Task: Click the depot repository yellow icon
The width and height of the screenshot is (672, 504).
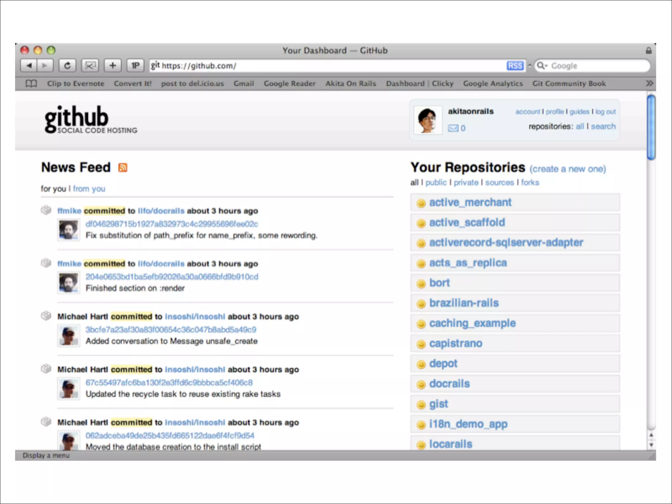Action: pyautogui.click(x=421, y=364)
